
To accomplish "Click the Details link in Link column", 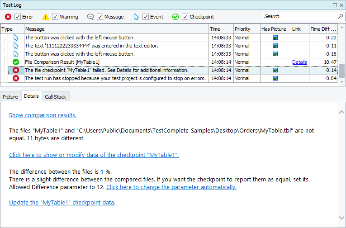I will 299,62.
